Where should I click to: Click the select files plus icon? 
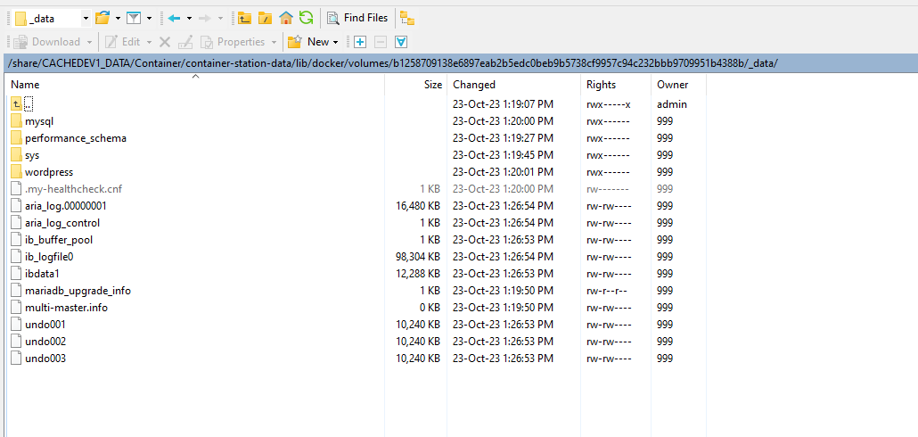pyautogui.click(x=360, y=42)
